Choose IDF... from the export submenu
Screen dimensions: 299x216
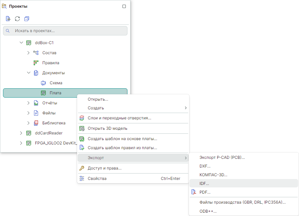coord(204,184)
